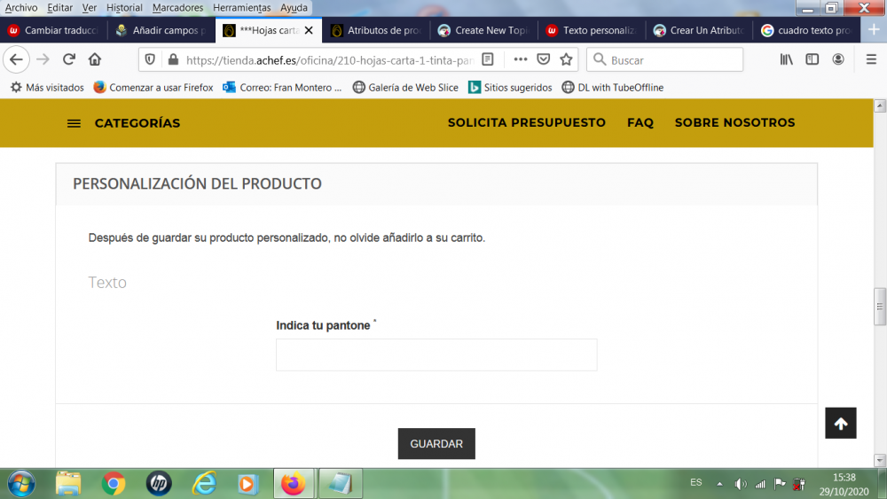This screenshot has width=887, height=499.
Task: Click the URL address bar
Action: [x=330, y=59]
